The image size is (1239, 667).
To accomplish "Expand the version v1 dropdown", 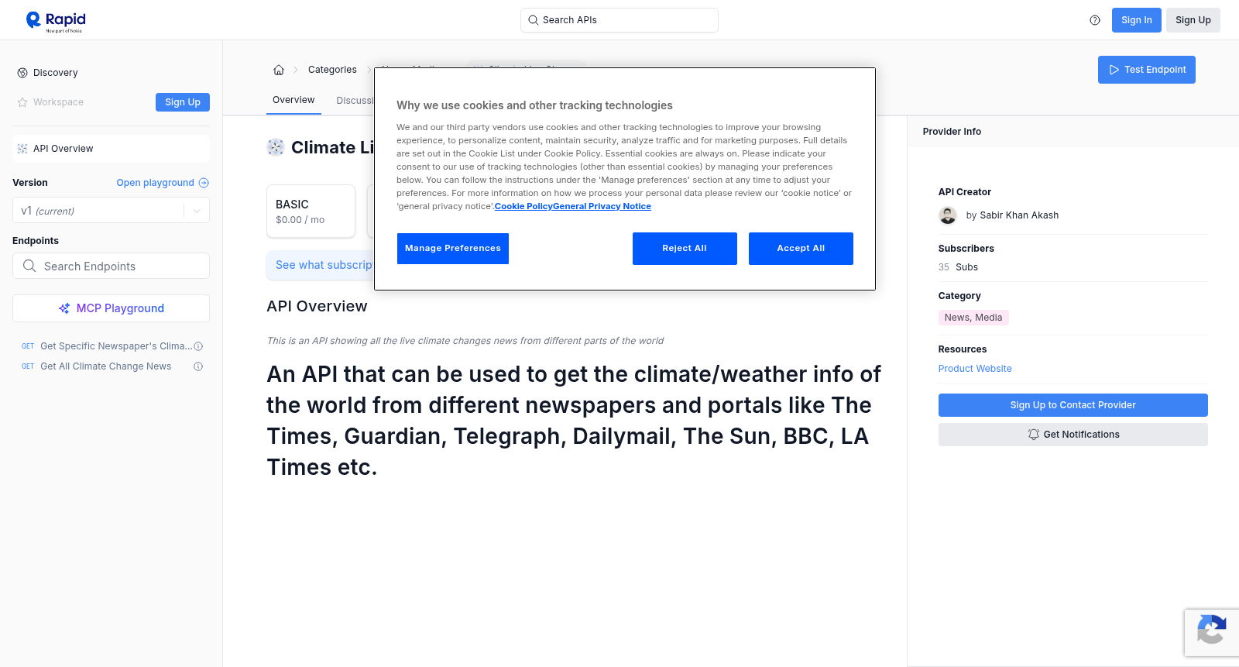I will (197, 211).
